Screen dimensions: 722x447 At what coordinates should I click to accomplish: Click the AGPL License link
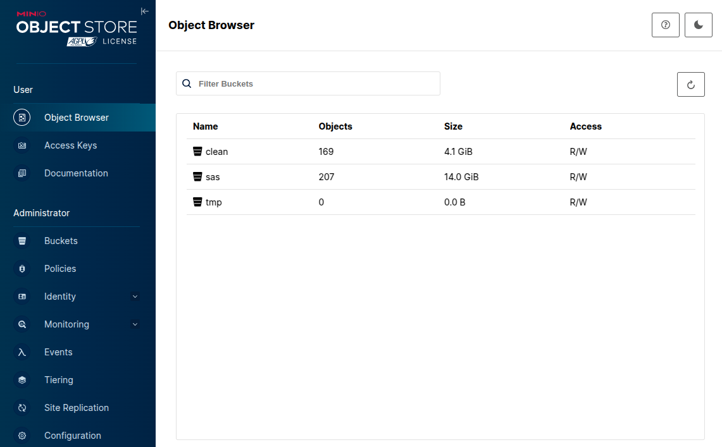[101, 41]
